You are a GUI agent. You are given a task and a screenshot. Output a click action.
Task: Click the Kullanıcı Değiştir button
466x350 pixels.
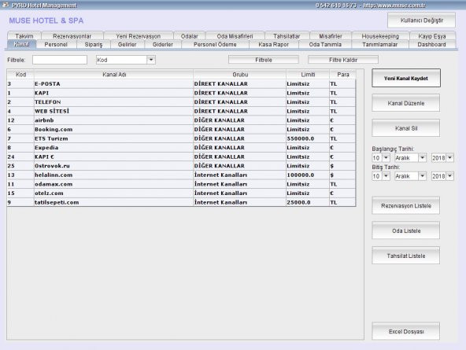tap(421, 20)
